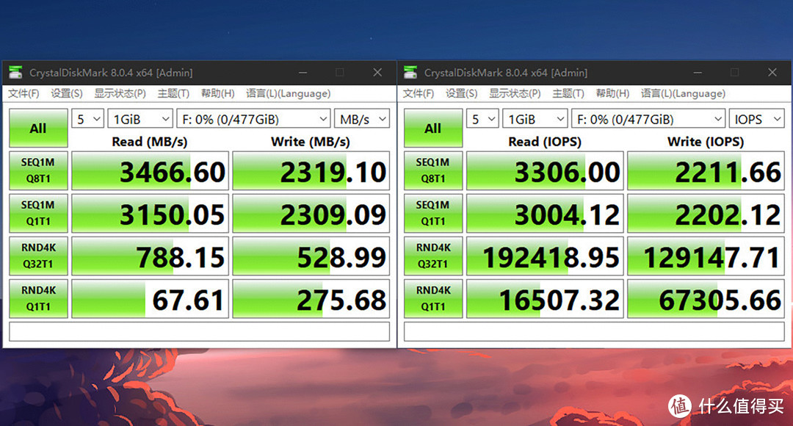Click the 2202.12 write IOPS result
793x426 pixels.
tap(706, 214)
